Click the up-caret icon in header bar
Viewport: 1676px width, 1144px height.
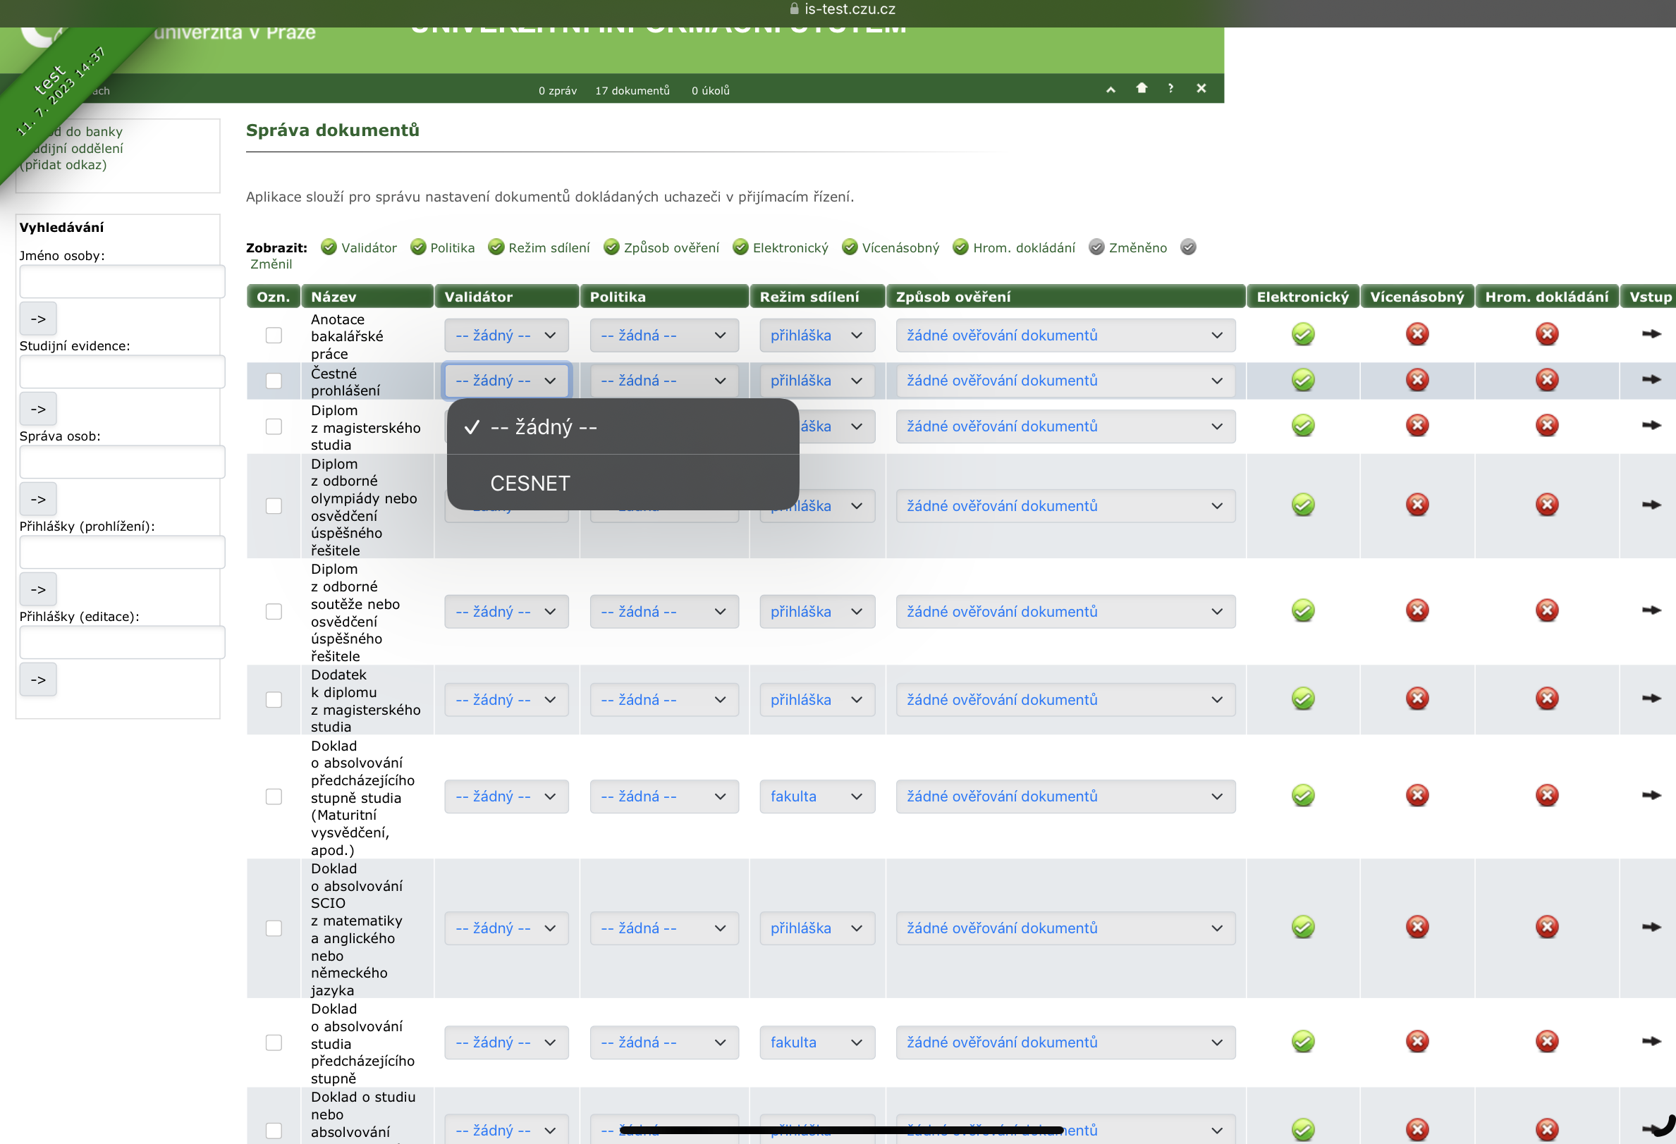pyautogui.click(x=1111, y=90)
